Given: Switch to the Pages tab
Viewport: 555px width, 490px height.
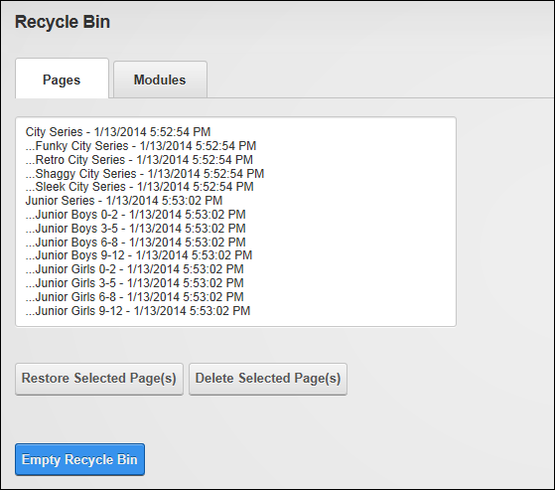Looking at the screenshot, I should coord(62,79).
